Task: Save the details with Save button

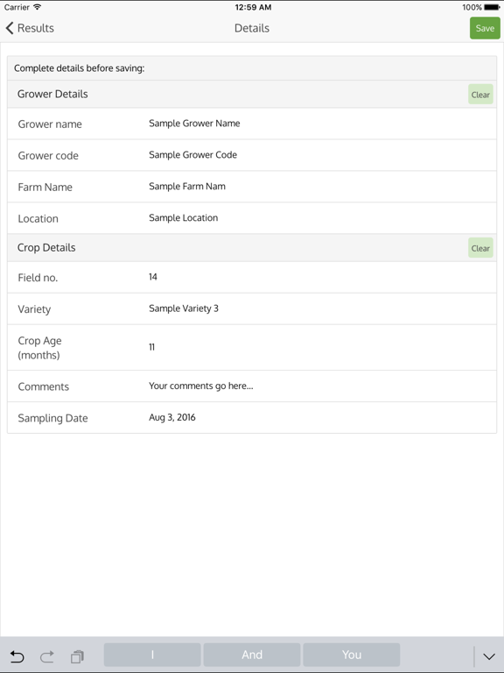Action: click(x=485, y=28)
